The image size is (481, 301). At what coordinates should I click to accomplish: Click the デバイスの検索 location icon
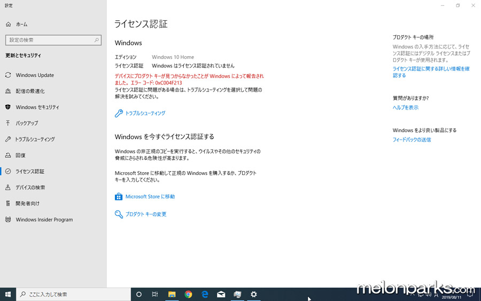(x=8, y=188)
